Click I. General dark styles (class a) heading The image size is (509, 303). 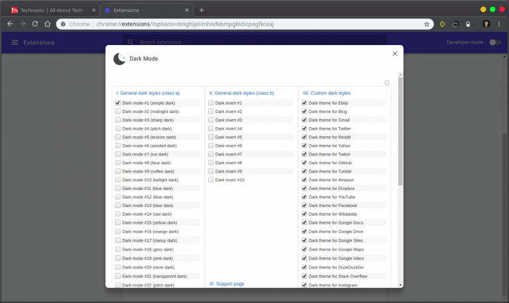click(148, 93)
